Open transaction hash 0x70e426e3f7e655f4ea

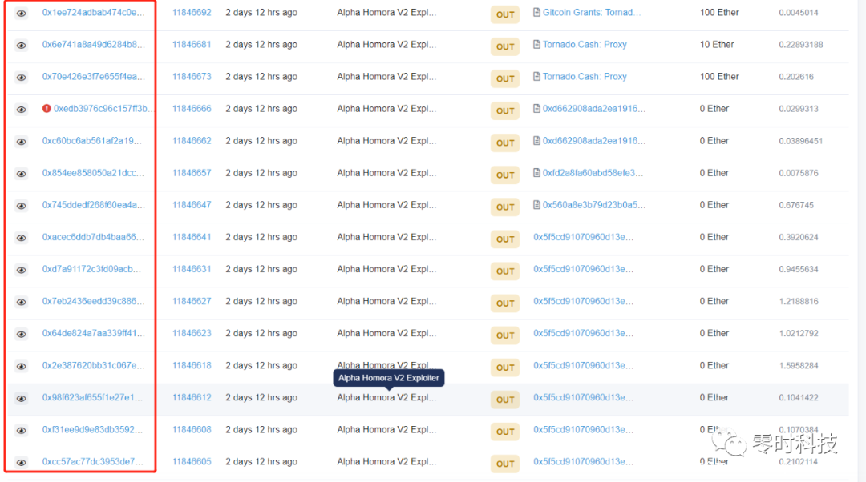[93, 76]
